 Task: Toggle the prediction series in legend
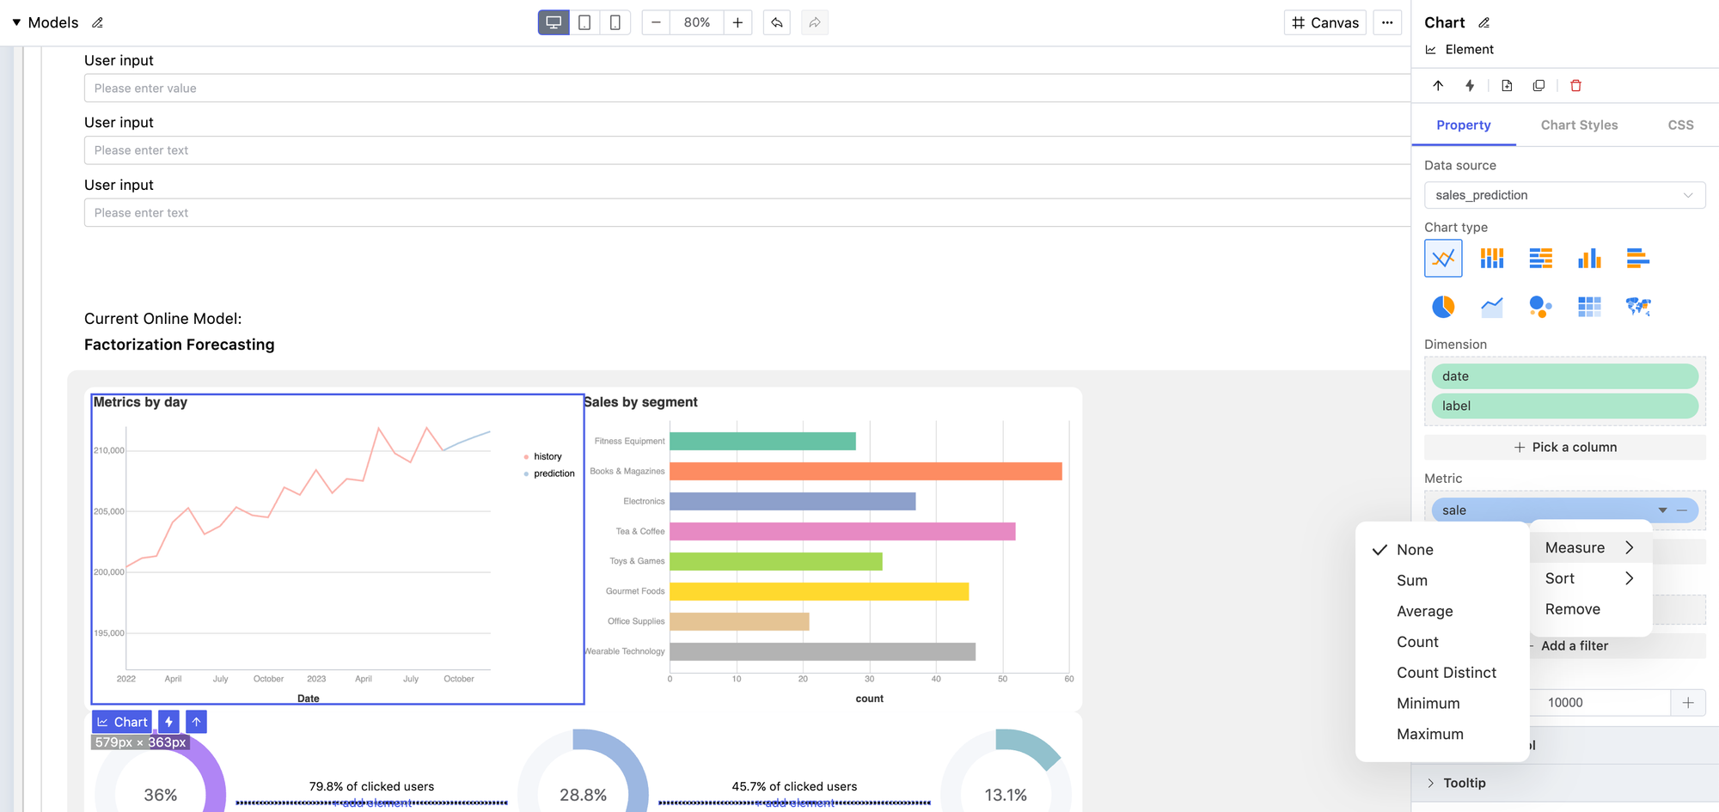pos(549,473)
